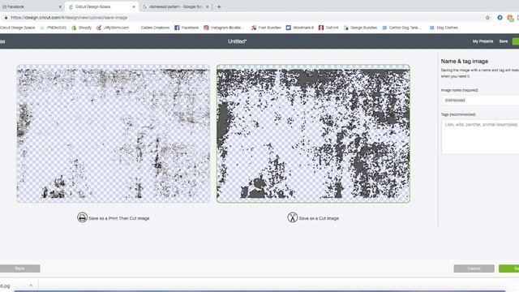The image size is (519, 292).
Task: Bookmark this page with the star icon
Action: (x=487, y=18)
